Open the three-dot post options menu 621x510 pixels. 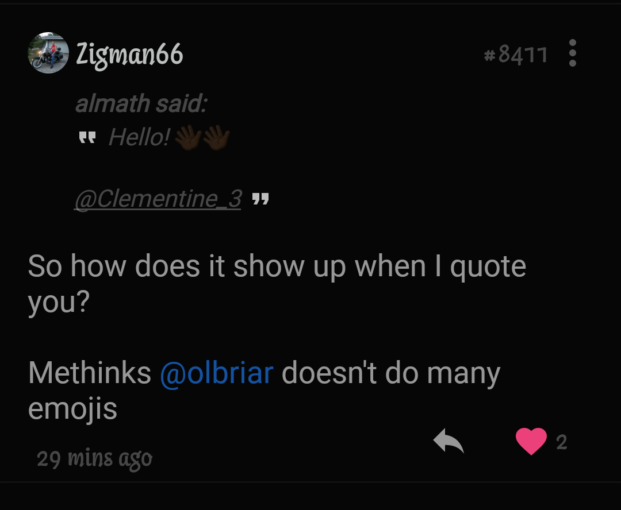(x=572, y=53)
